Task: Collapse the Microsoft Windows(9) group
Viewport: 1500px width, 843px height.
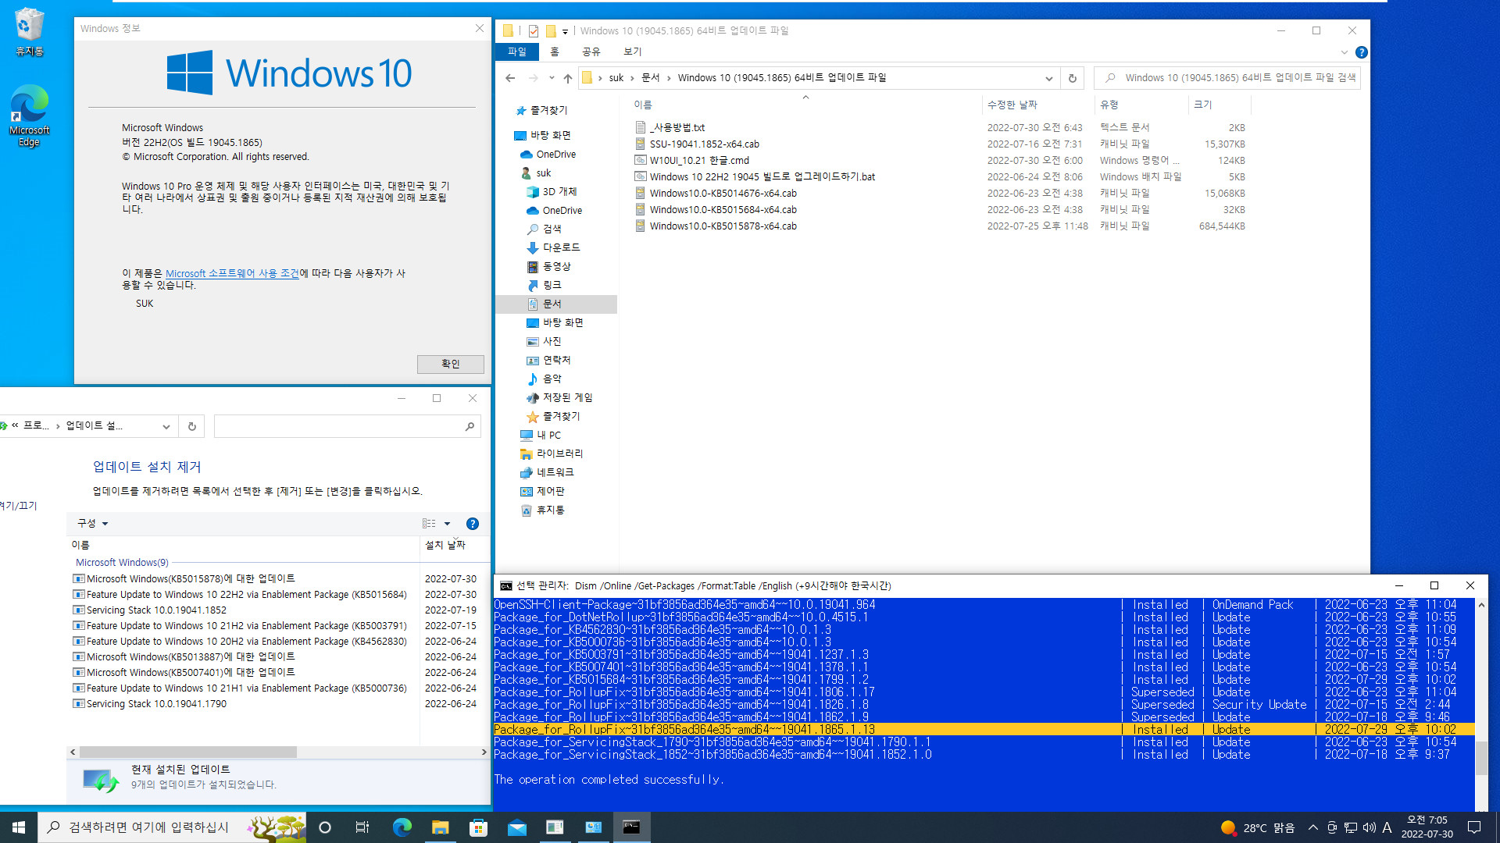Action: pyautogui.click(x=122, y=562)
